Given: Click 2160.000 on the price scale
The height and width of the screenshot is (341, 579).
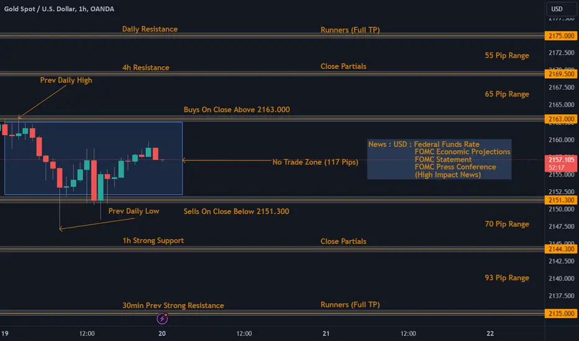Looking at the screenshot, I should pyautogui.click(x=561, y=140).
